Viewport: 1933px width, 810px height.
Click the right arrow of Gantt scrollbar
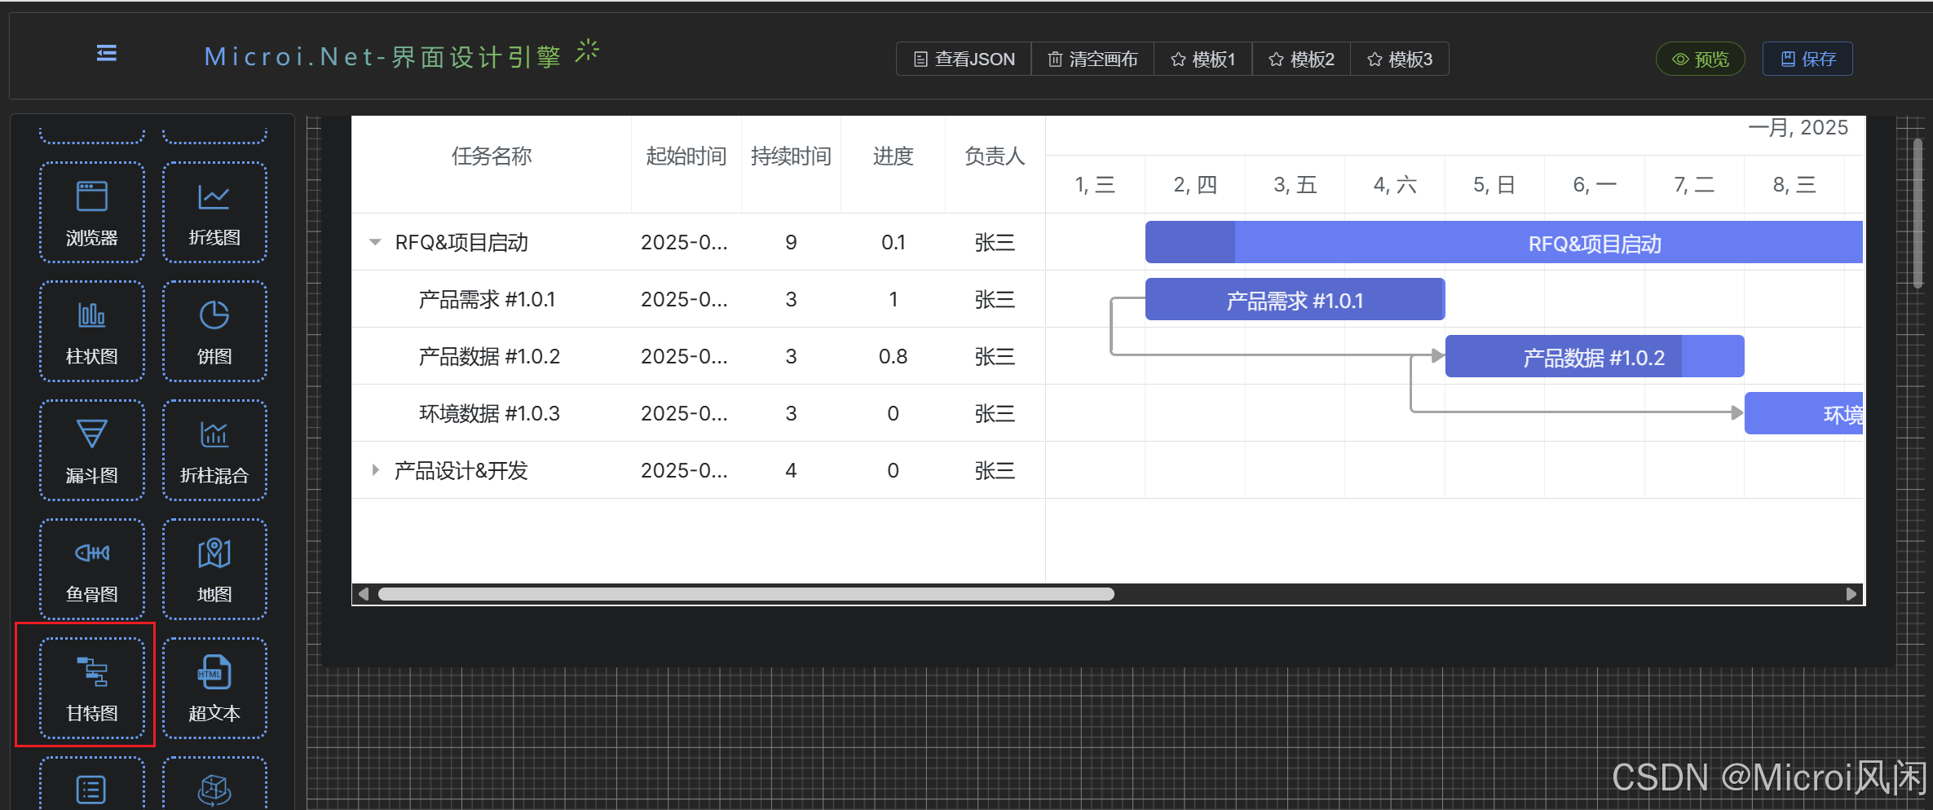tap(1851, 594)
